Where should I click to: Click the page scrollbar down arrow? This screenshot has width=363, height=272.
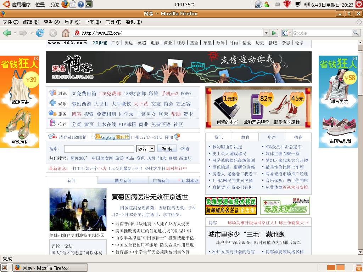tap(360, 252)
